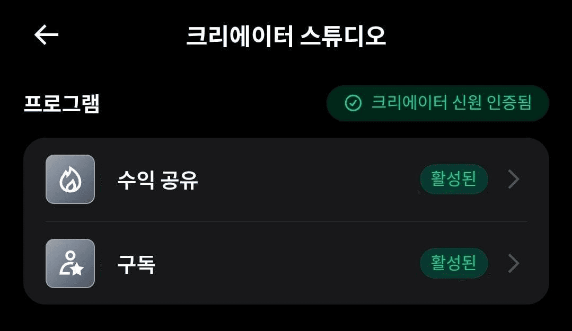The image size is (572, 331).
Task: Open 수익 공유 via its right chevron
Action: pyautogui.click(x=514, y=179)
